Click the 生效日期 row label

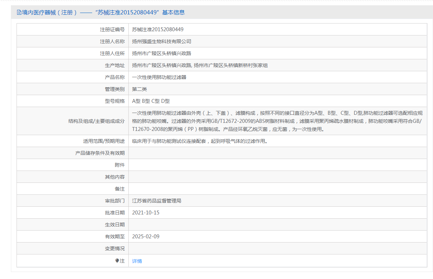[115, 225]
